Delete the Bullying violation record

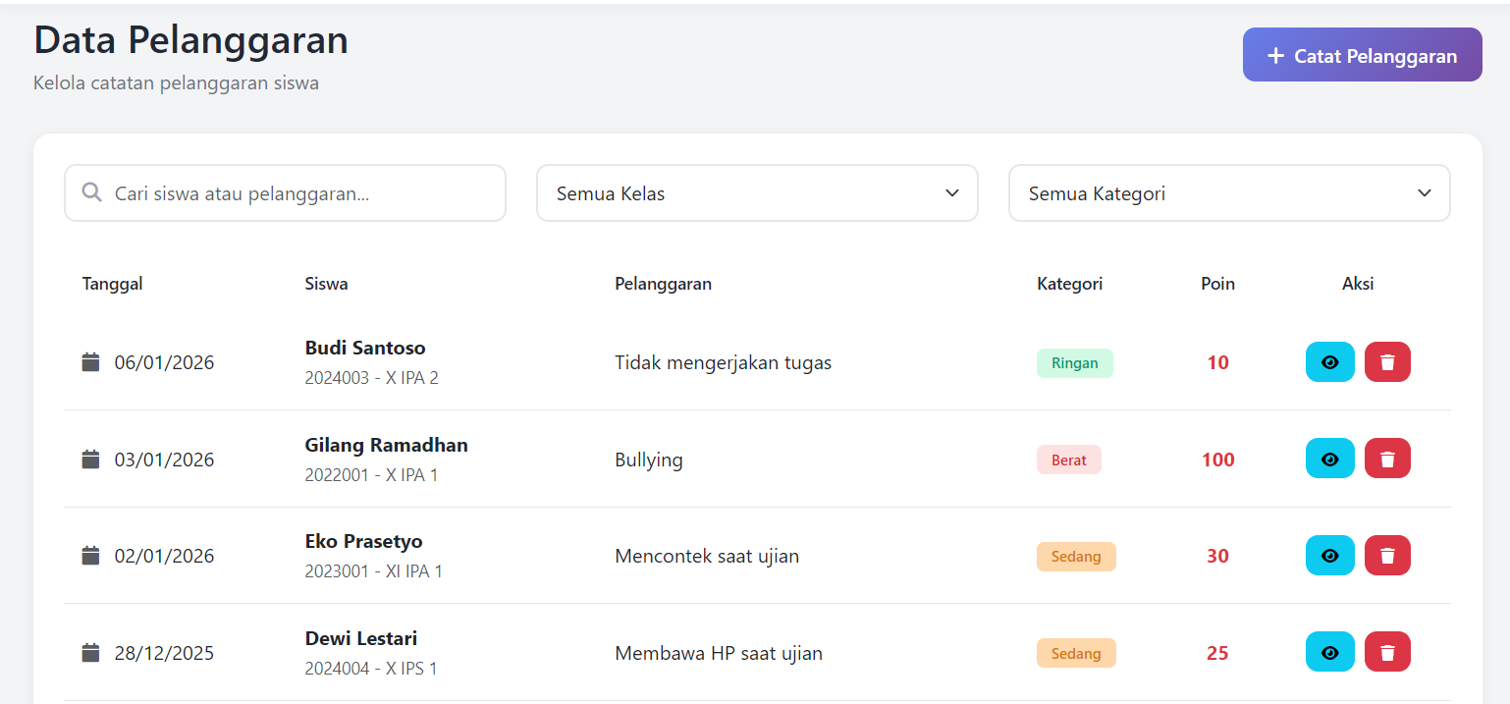coord(1387,459)
